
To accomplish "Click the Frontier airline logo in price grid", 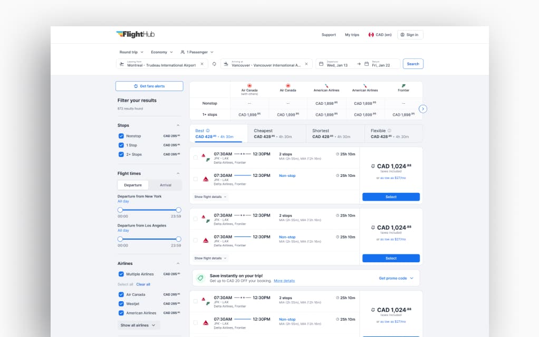I will click(403, 86).
